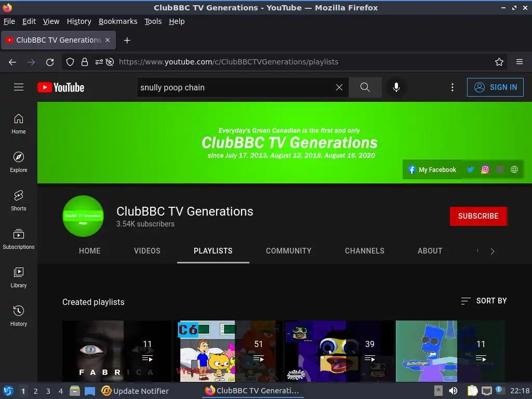This screenshot has width=532, height=399.
Task: Open the File menu
Action: [x=9, y=21]
